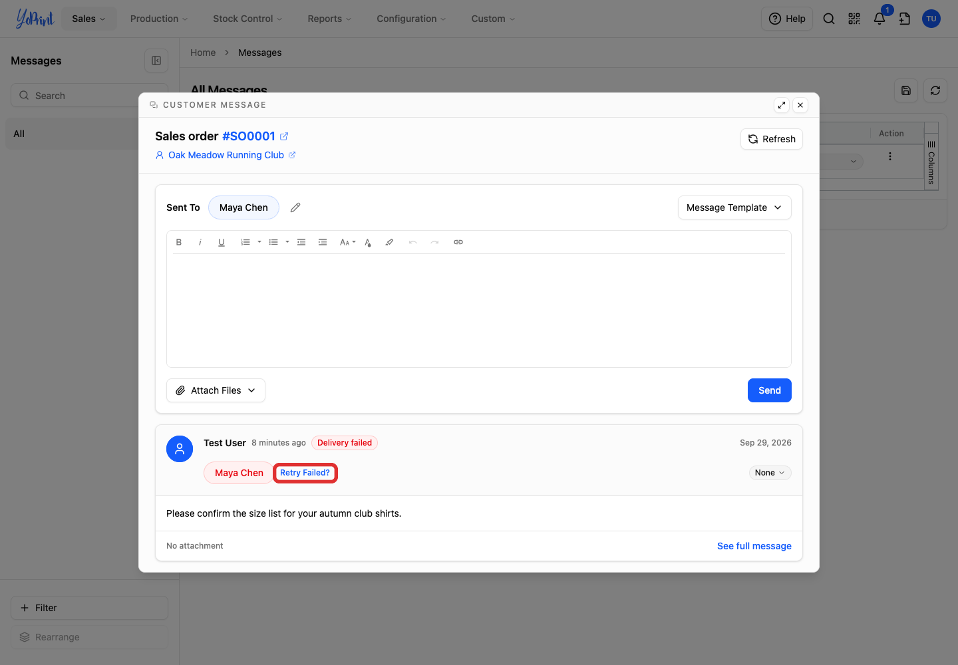Insert a numbered list in the editor
The height and width of the screenshot is (665, 958).
[x=245, y=242]
